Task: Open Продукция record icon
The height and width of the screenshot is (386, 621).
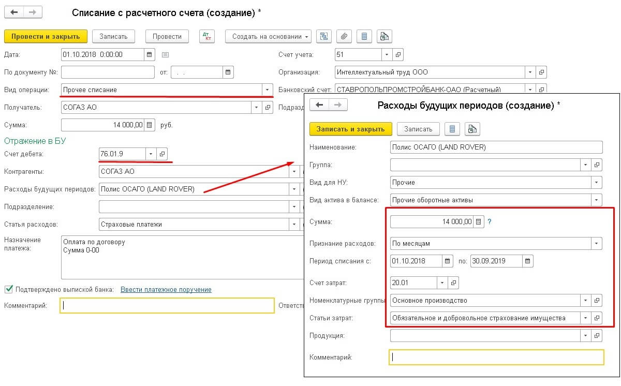Action: (x=597, y=335)
